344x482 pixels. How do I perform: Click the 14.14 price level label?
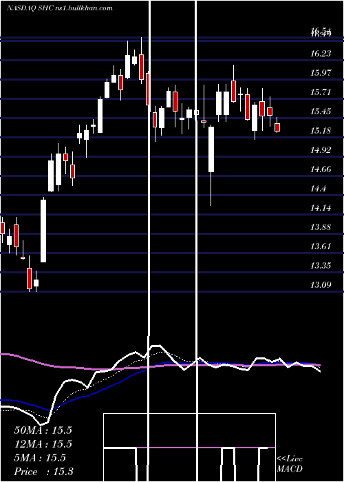coord(321,208)
